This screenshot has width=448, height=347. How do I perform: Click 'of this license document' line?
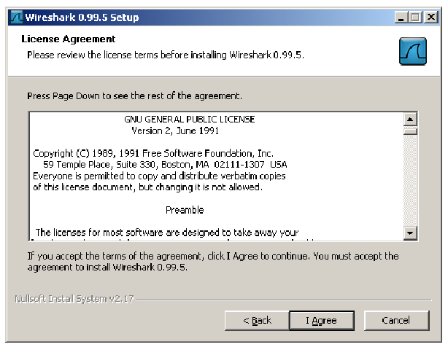pos(147,187)
